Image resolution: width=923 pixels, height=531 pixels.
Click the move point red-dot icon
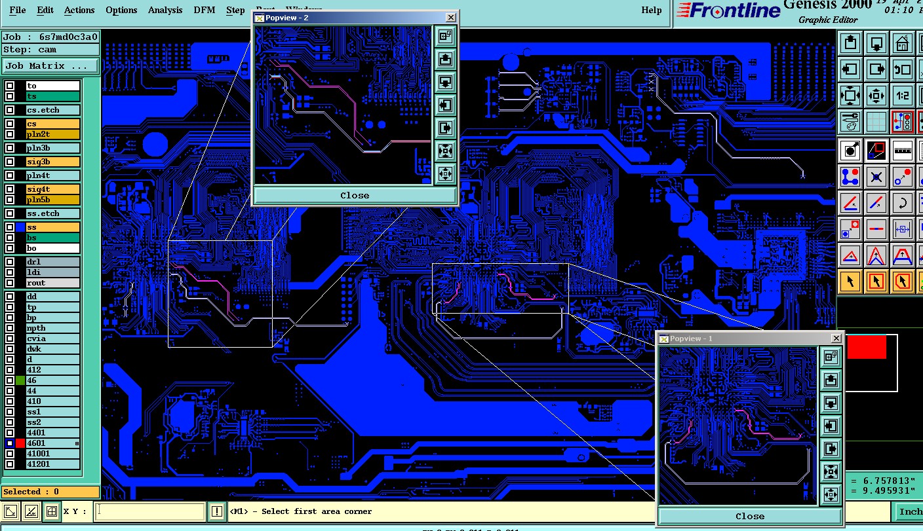pos(903,176)
